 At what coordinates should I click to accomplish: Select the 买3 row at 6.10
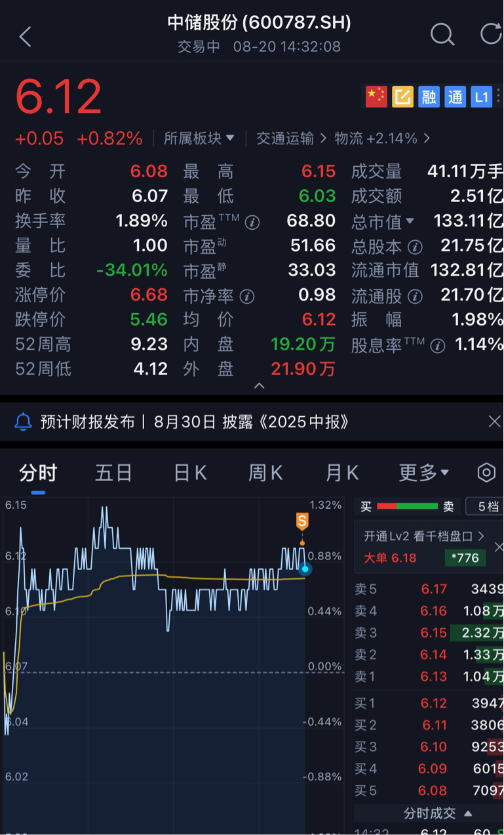[429, 747]
